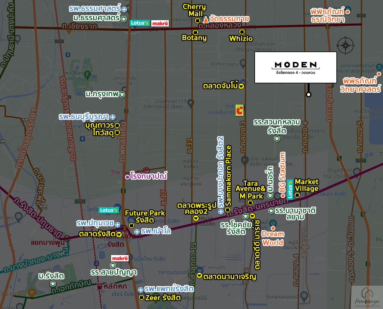Click the yellow marker beside ตลาดรังสิต
Image resolution: width=383 pixels, height=309 pixels.
point(119,235)
